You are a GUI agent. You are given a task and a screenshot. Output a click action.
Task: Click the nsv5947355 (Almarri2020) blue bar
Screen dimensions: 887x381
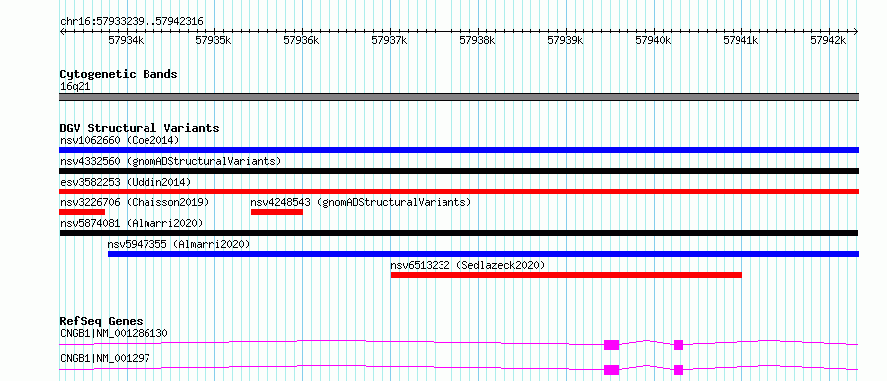(x=483, y=254)
